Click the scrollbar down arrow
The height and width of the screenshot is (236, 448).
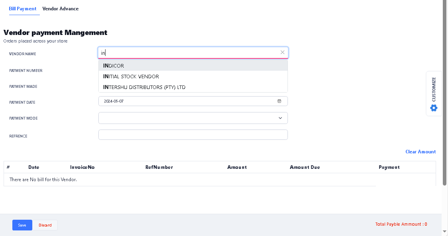(445, 231)
